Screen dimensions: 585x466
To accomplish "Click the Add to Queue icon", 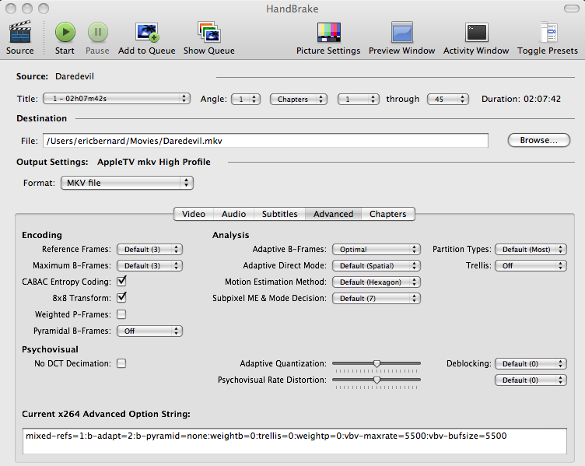I will click(x=147, y=32).
